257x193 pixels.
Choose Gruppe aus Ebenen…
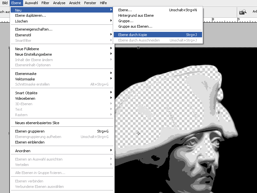pos(158,26)
